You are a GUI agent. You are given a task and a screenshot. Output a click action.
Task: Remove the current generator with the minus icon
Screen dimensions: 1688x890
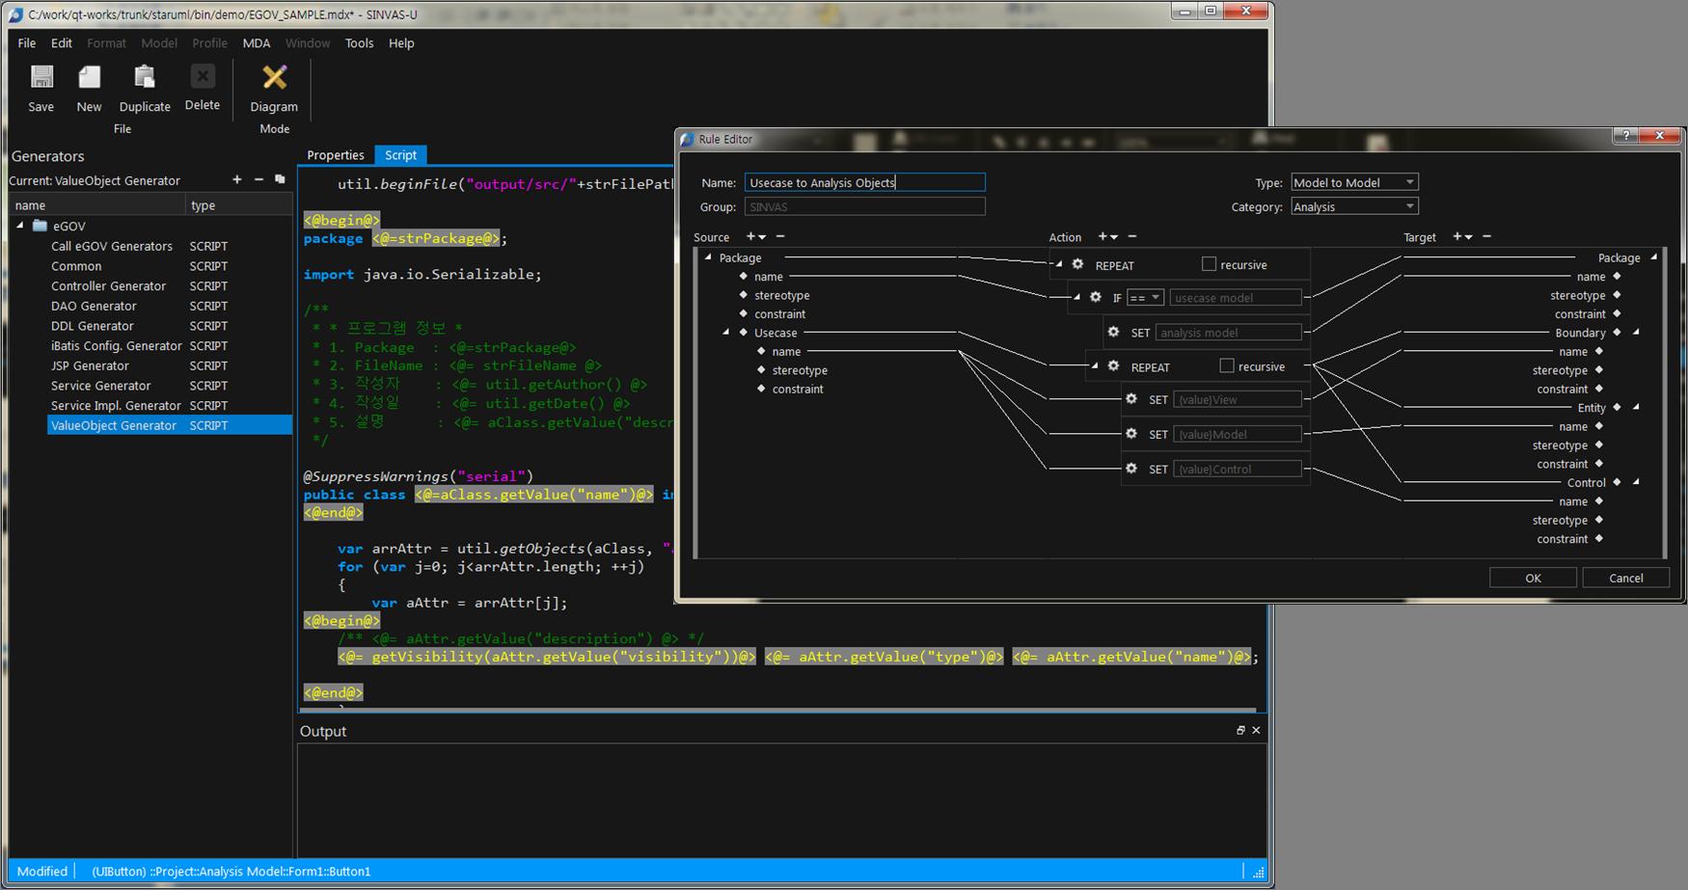259,179
